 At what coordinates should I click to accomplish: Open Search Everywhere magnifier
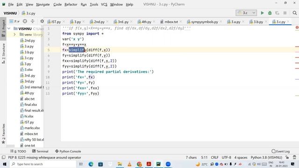click(295, 13)
